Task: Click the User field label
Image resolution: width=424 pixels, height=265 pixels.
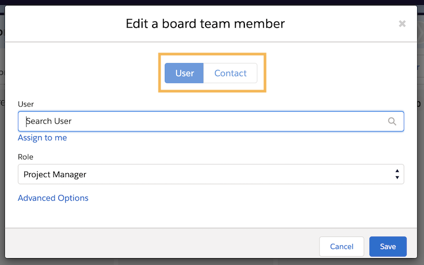Action: coord(25,104)
